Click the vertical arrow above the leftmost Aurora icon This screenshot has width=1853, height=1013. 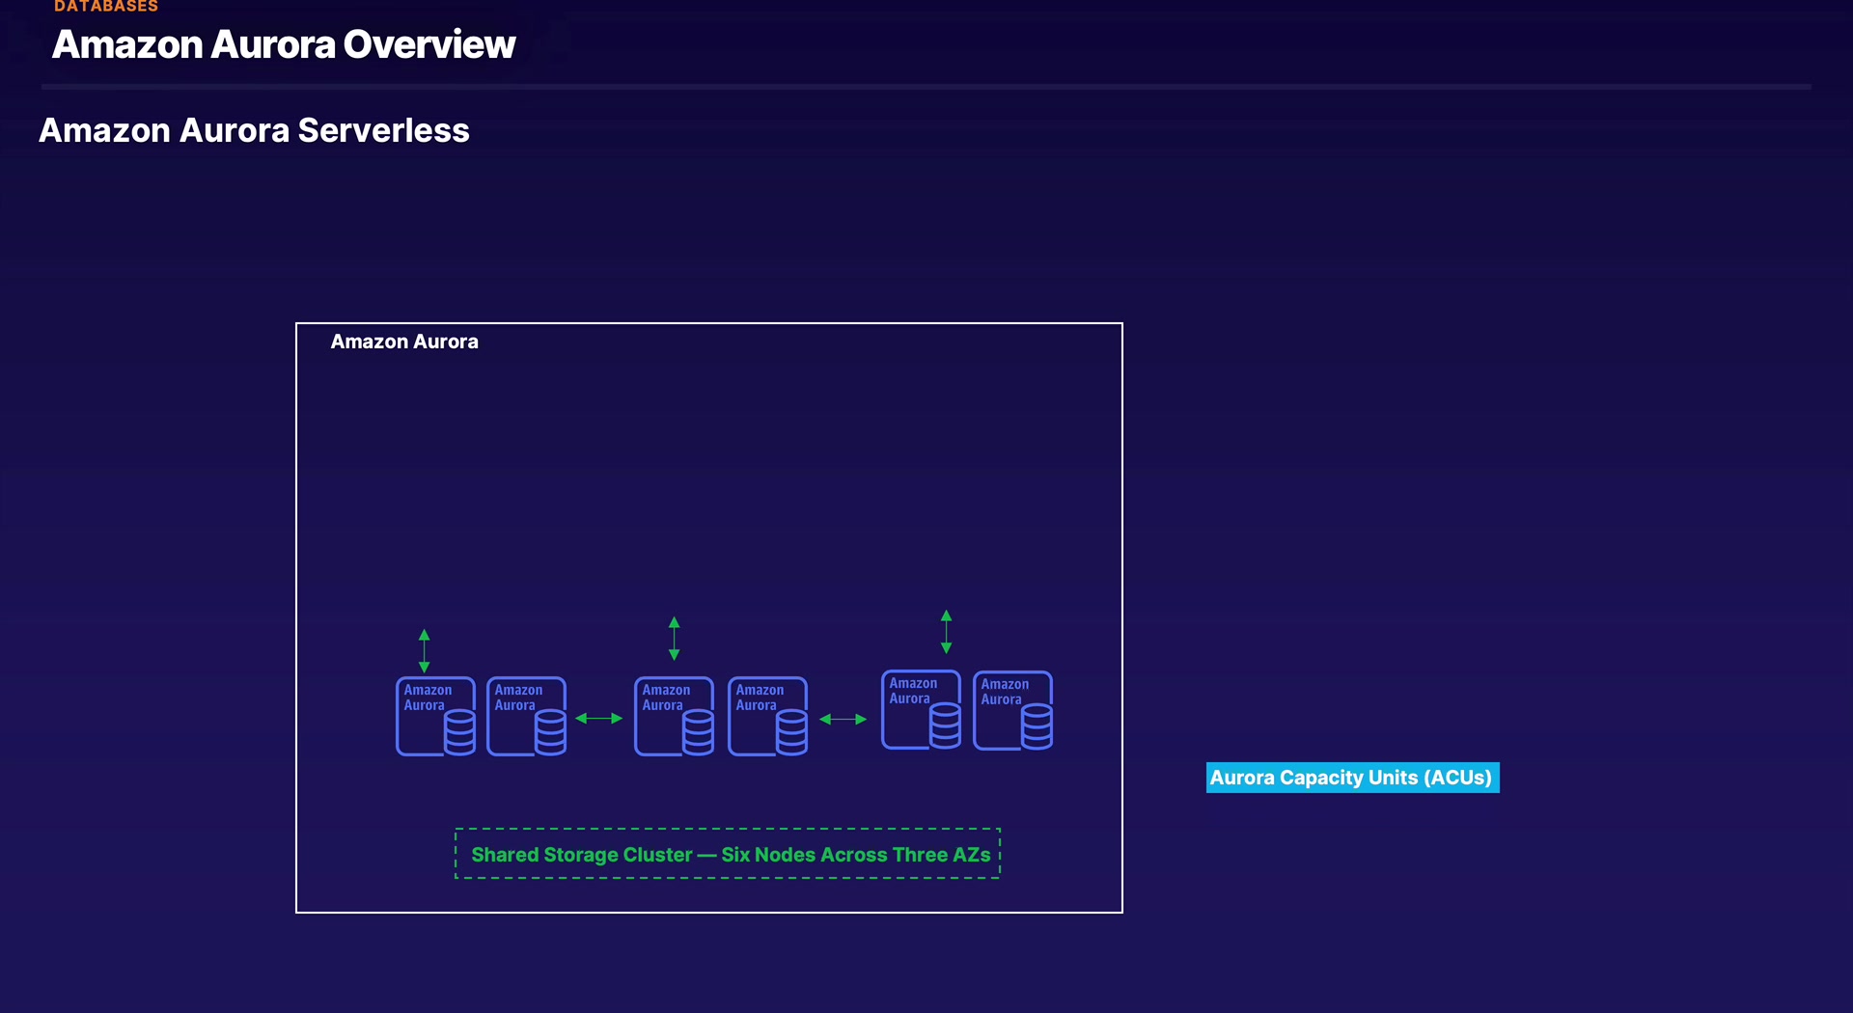pyautogui.click(x=424, y=651)
